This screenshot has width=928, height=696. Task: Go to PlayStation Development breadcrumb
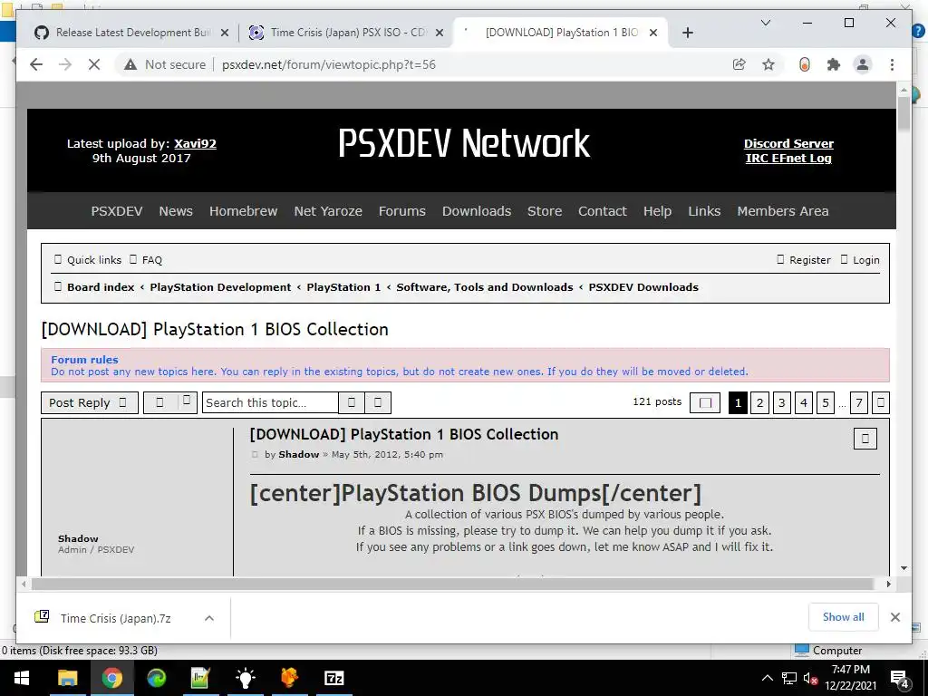point(220,287)
